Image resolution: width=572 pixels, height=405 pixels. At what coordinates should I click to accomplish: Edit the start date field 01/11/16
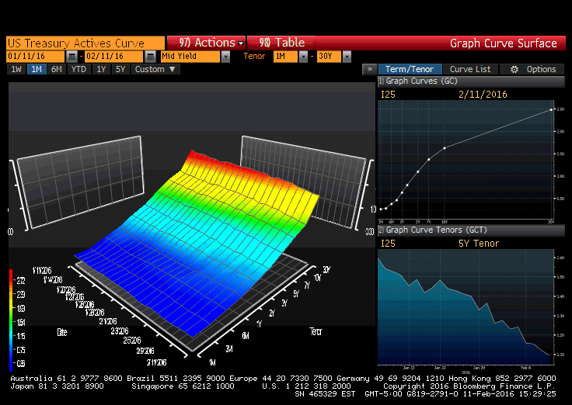[x=36, y=57]
